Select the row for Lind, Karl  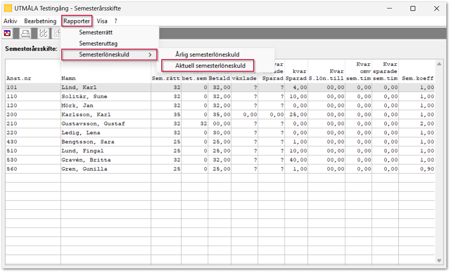coord(220,87)
